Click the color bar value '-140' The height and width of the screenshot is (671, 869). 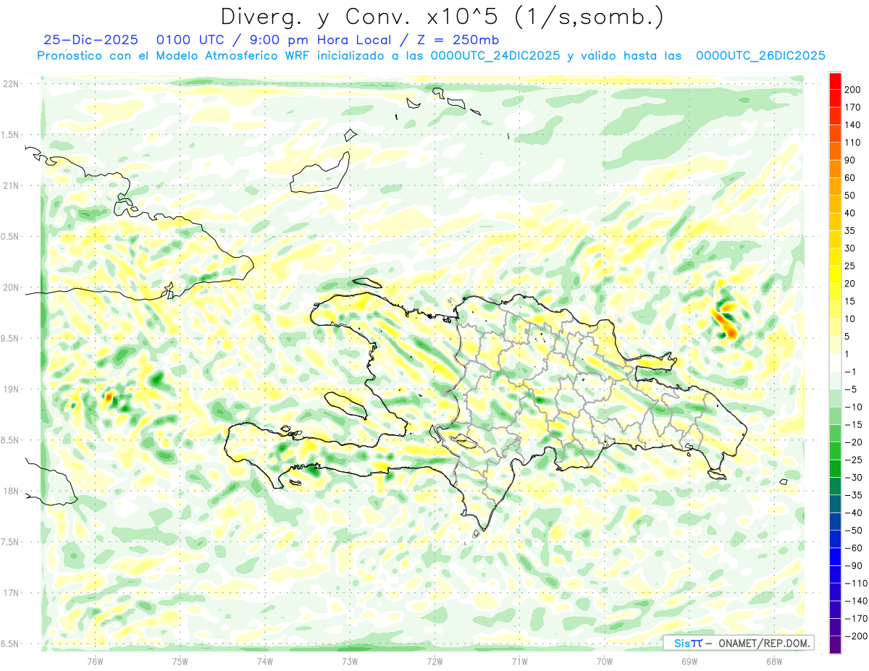point(856,601)
